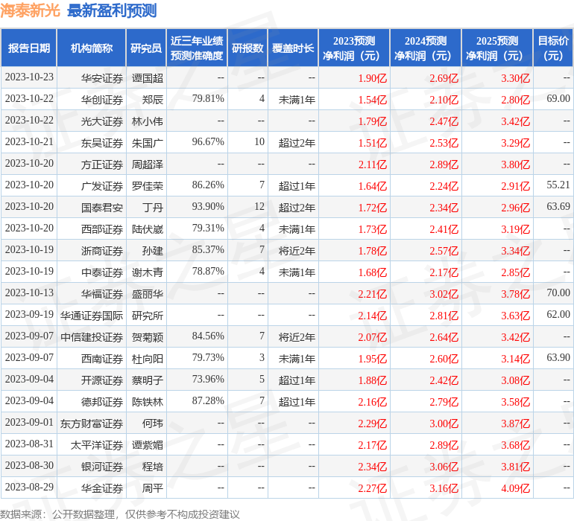Click the 海泰新光 title text
574x521 pixels.
click(x=30, y=10)
